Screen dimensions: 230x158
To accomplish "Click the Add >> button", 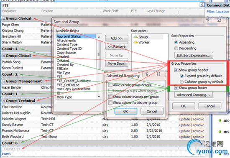I will coord(117,38).
